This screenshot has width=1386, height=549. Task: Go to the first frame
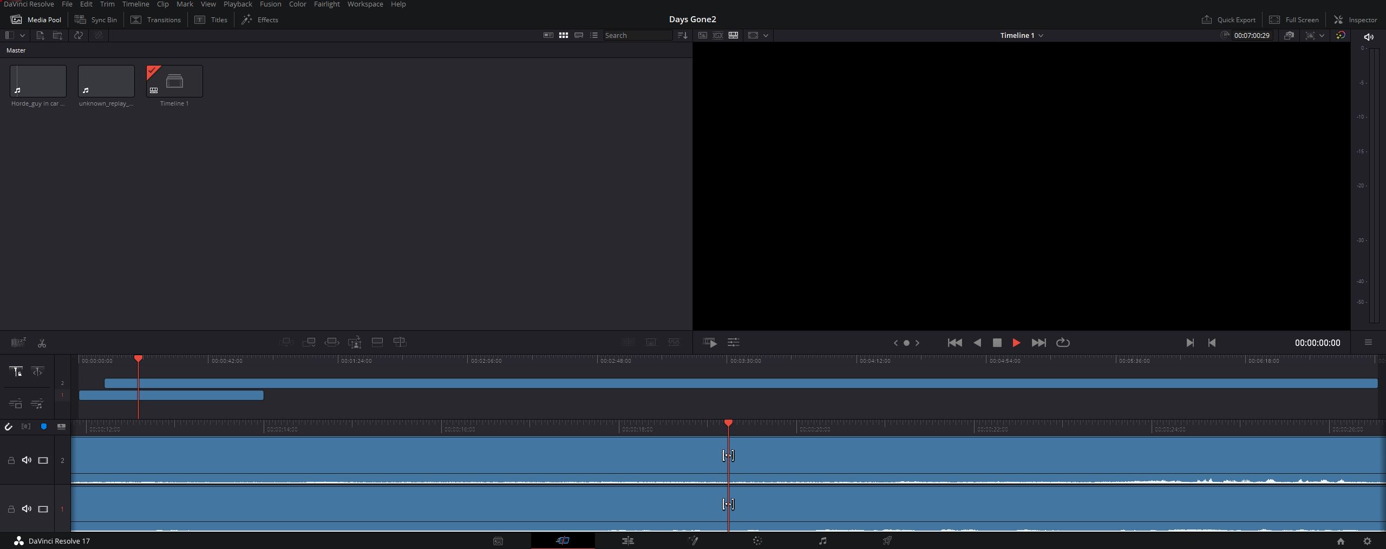[x=954, y=343]
